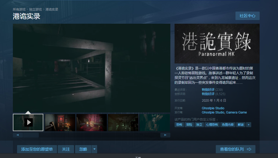
Task: Click the right arrow of thumbnail scroller
Action: [x=165, y=135]
